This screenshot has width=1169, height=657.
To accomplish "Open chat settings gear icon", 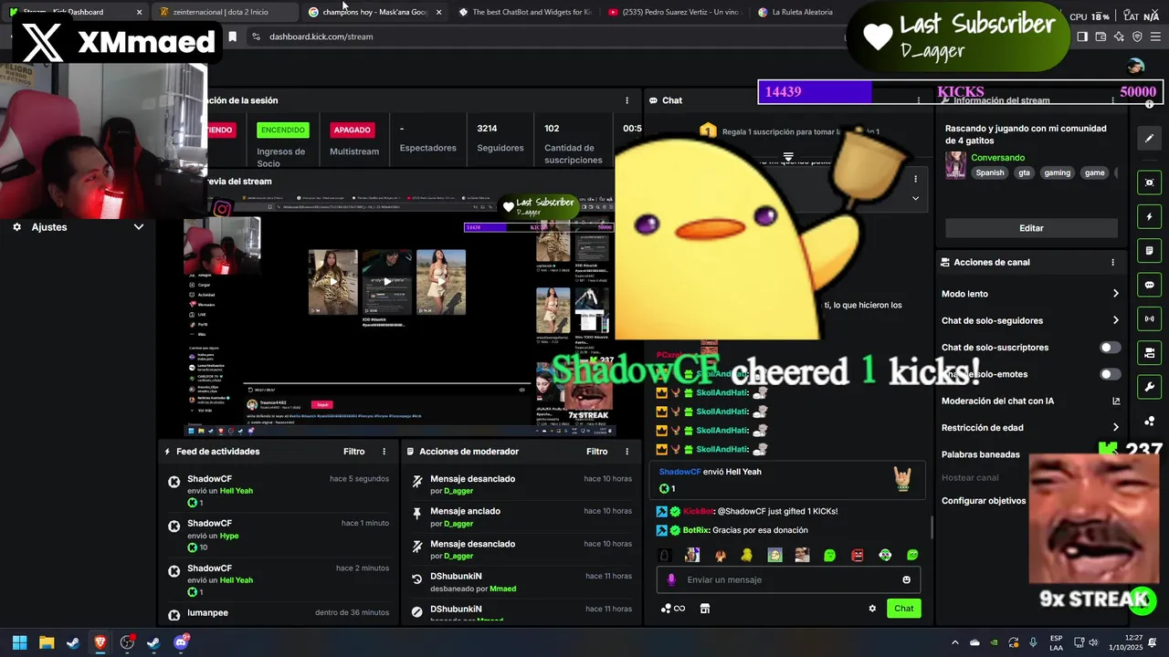I will point(872,609).
